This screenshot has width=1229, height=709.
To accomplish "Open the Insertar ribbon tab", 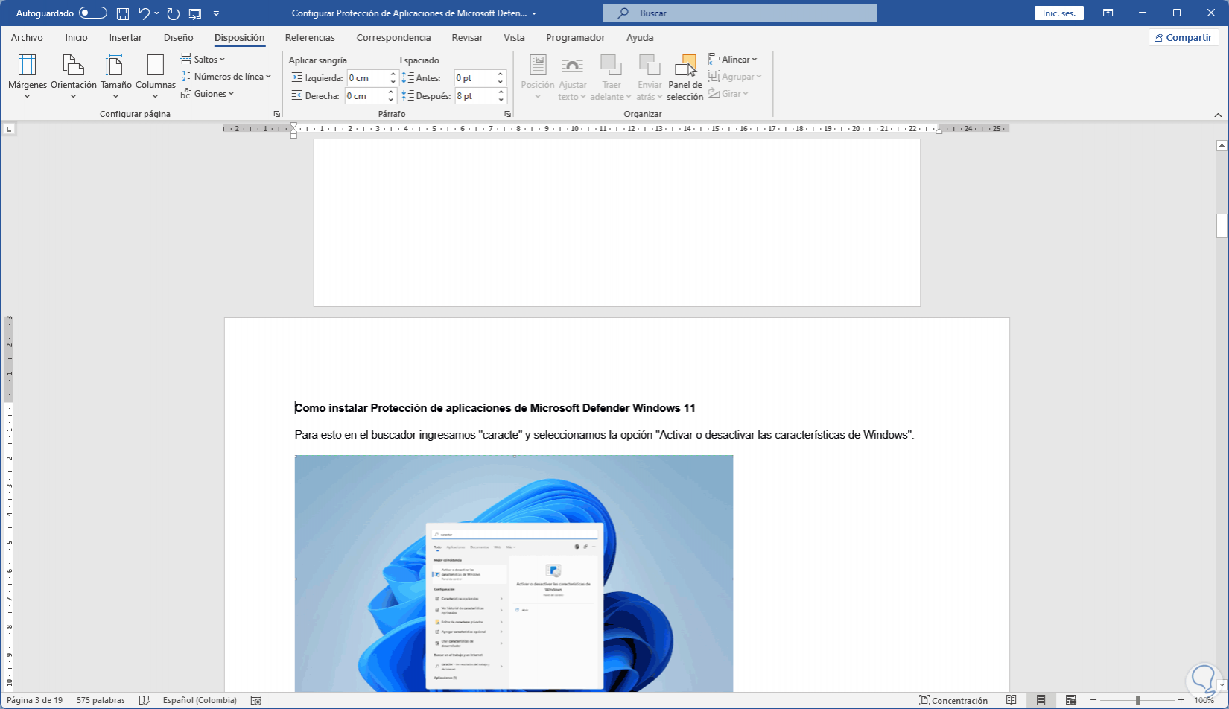I will pos(125,37).
